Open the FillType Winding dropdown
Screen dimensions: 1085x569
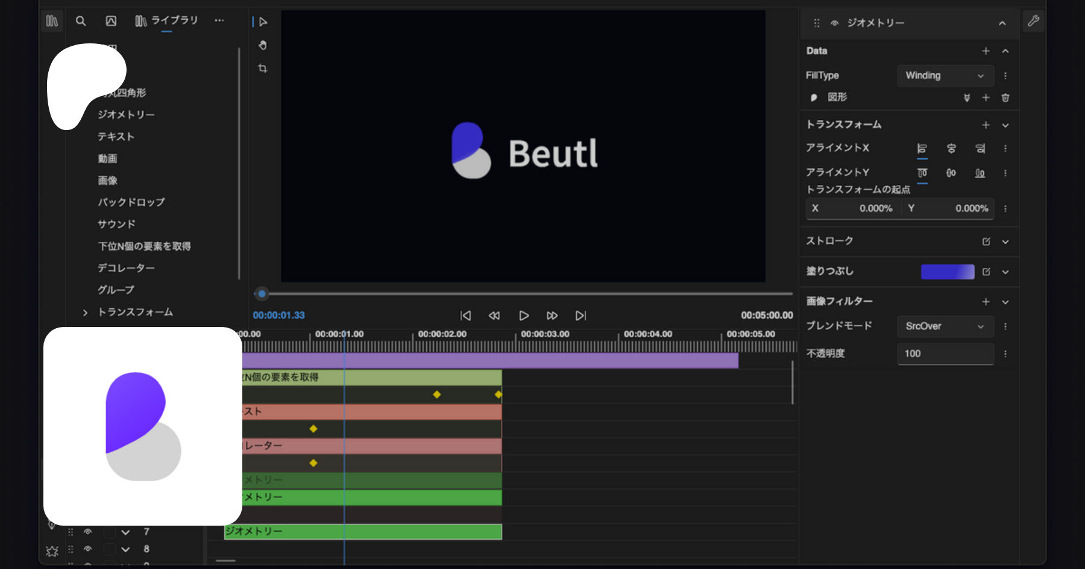945,76
